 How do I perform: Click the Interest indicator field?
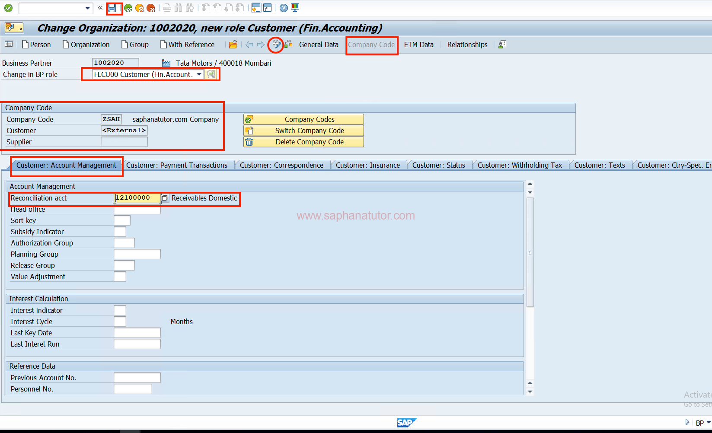point(120,310)
